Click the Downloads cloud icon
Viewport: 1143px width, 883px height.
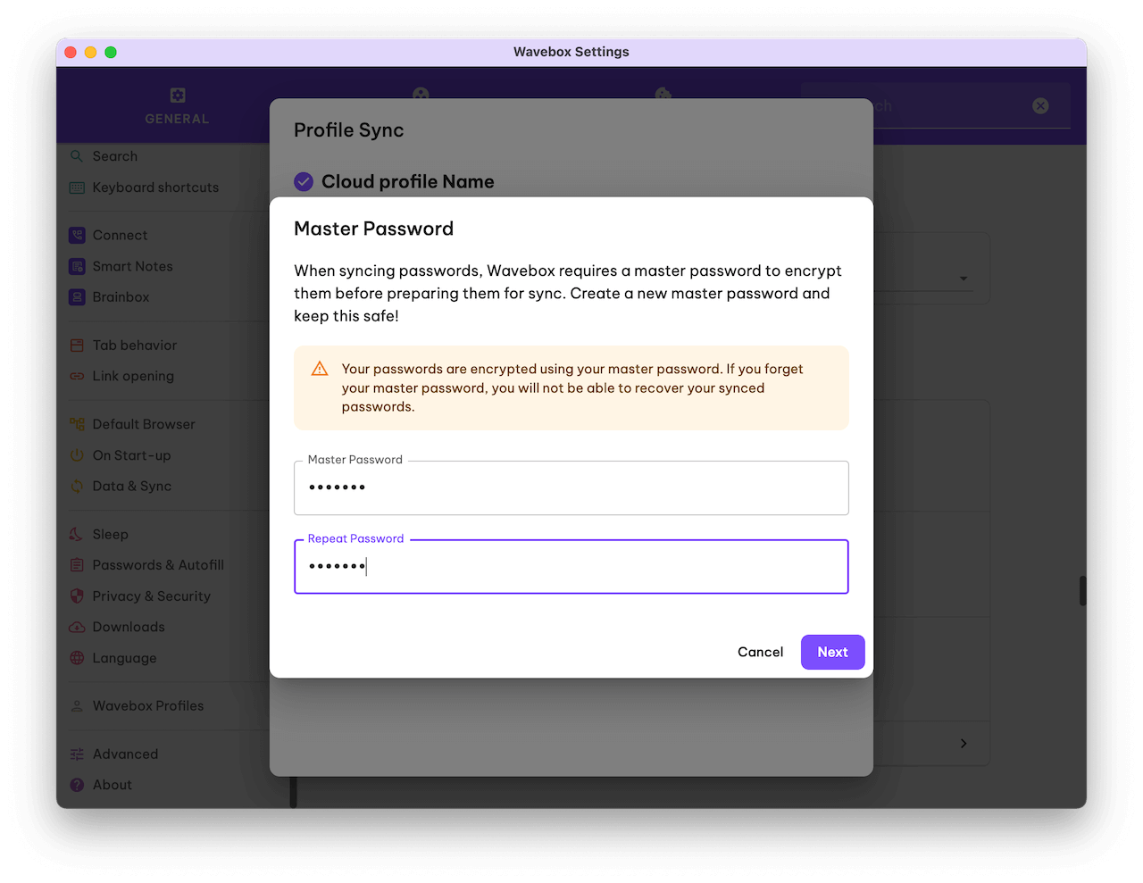tap(77, 627)
